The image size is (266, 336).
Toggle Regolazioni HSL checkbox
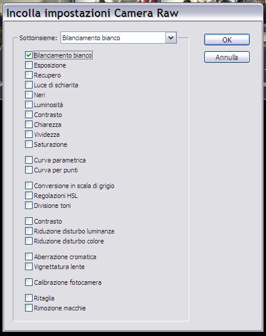pyautogui.click(x=29, y=196)
